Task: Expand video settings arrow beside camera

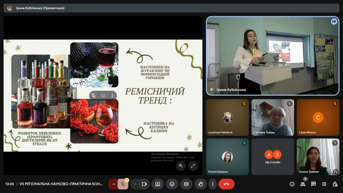Action: click(x=135, y=184)
